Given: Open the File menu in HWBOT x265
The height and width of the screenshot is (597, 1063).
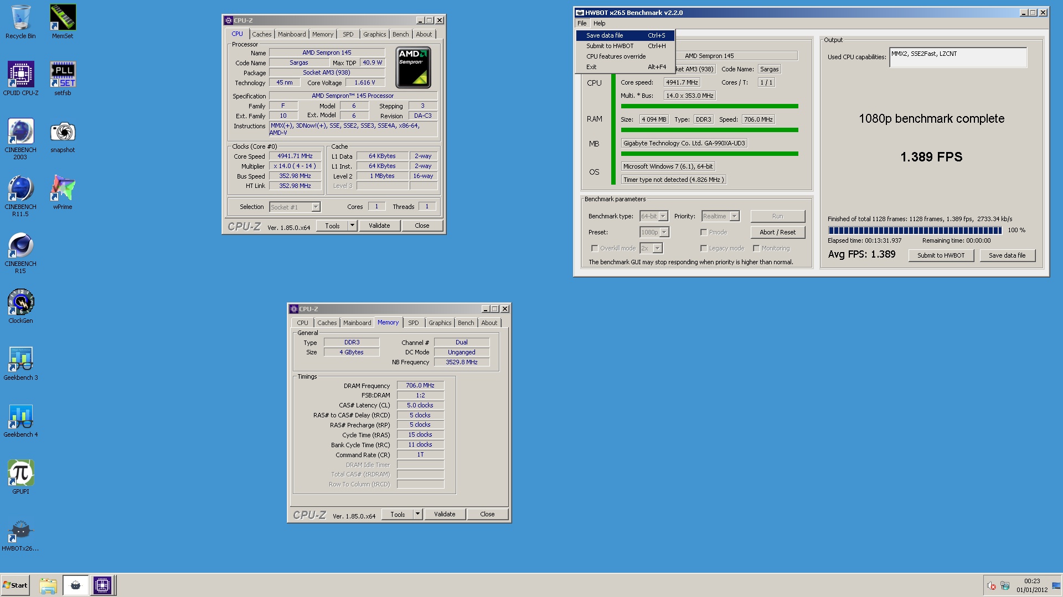Looking at the screenshot, I should coord(582,23).
